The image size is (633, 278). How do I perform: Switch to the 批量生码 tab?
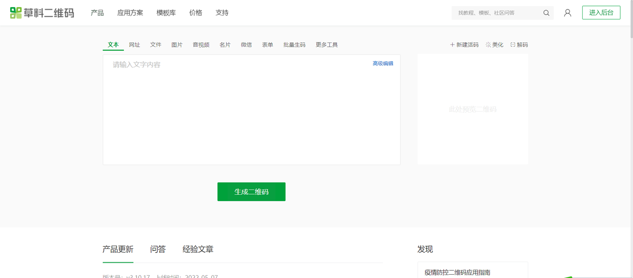click(x=294, y=45)
